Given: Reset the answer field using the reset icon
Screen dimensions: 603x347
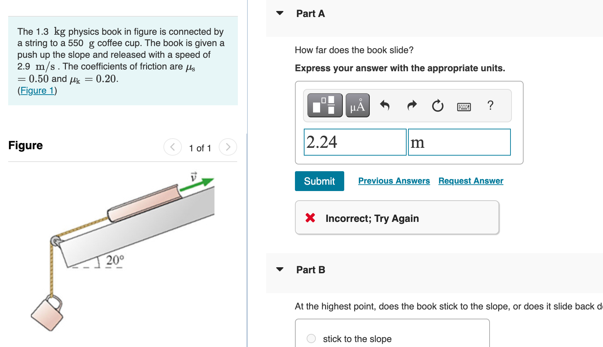Looking at the screenshot, I should point(437,105).
